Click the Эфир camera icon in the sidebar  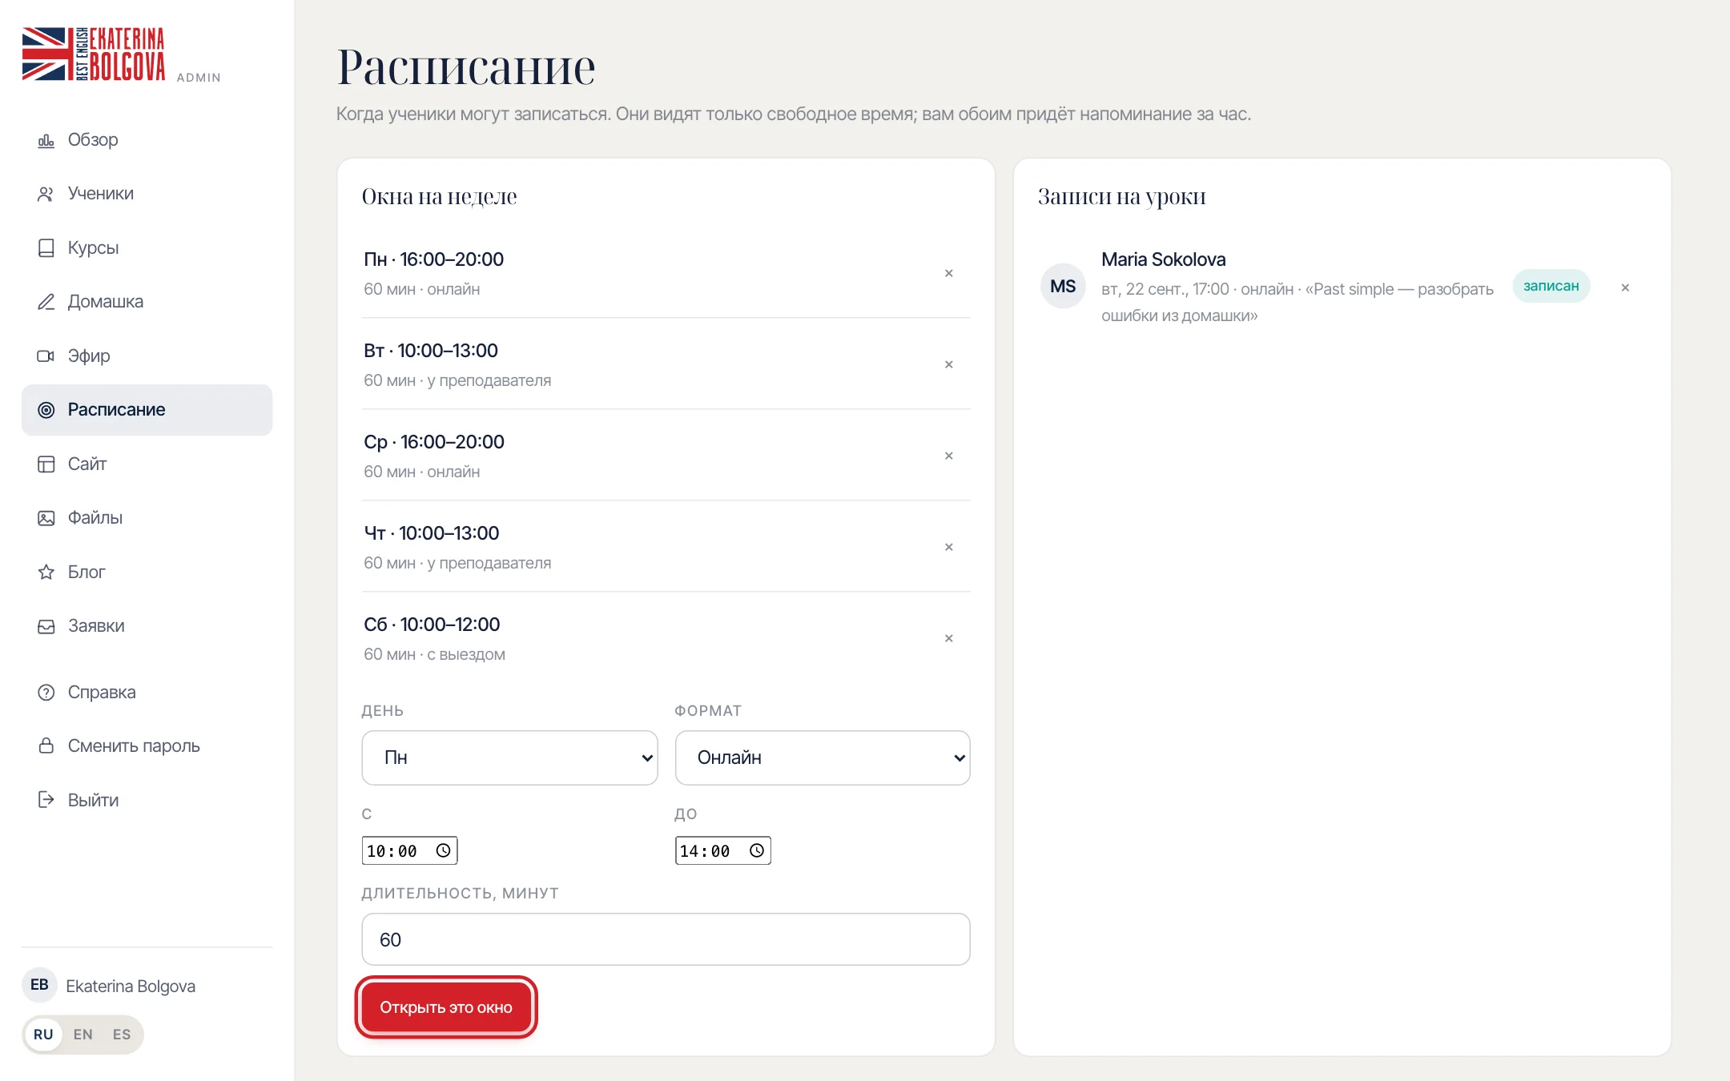46,356
